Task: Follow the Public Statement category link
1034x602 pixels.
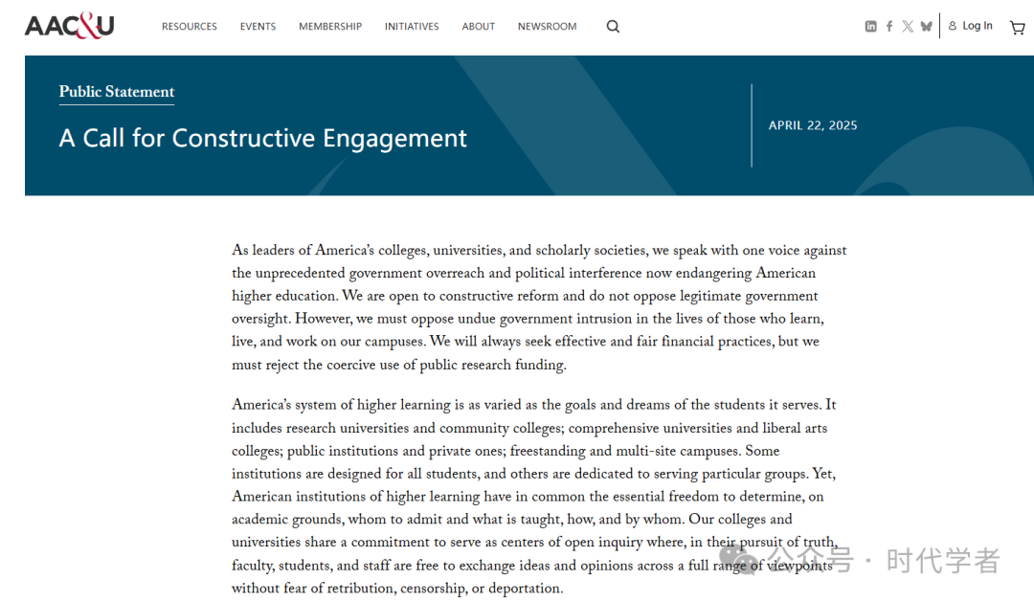Action: (x=117, y=92)
